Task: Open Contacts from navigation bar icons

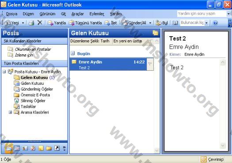Action: pyautogui.click(x=25, y=148)
